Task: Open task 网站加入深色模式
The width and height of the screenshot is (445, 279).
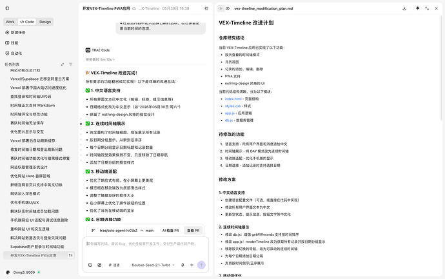Action: click(x=25, y=194)
